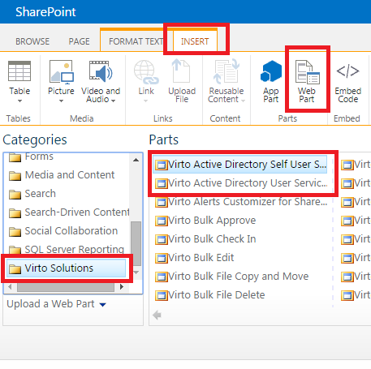The width and height of the screenshot is (371, 369).
Task: Open the Table dropdown arrow
Action: (19, 101)
